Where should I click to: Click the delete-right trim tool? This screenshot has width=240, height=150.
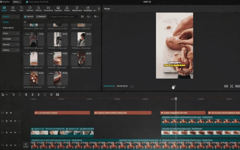[x=39, y=95]
